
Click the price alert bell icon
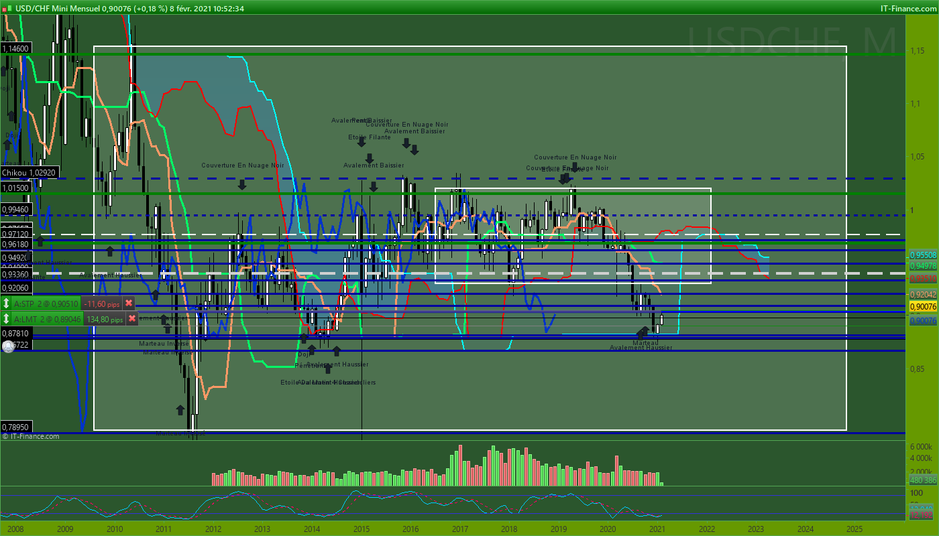pyautogui.click(x=8, y=346)
